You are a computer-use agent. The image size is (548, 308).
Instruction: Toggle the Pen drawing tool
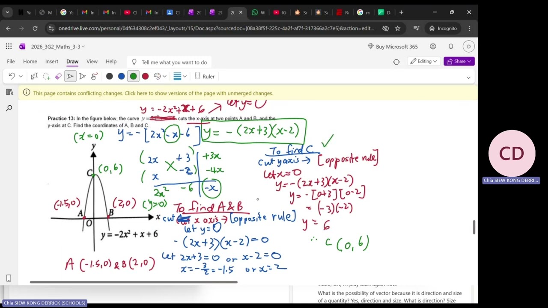point(70,76)
